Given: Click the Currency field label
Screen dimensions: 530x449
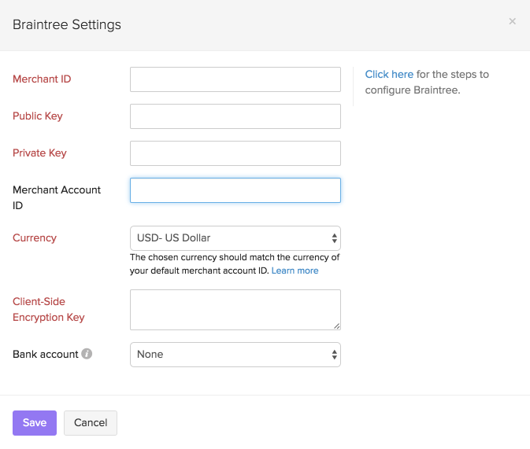Looking at the screenshot, I should tap(35, 237).
